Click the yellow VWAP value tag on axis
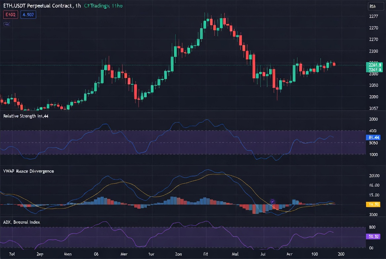 pos(373,204)
